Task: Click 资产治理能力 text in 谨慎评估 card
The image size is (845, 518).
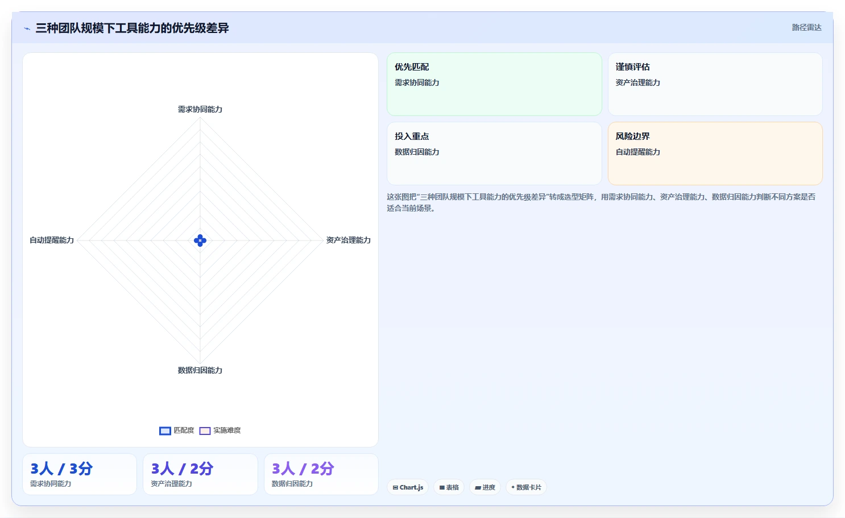Action: [637, 82]
